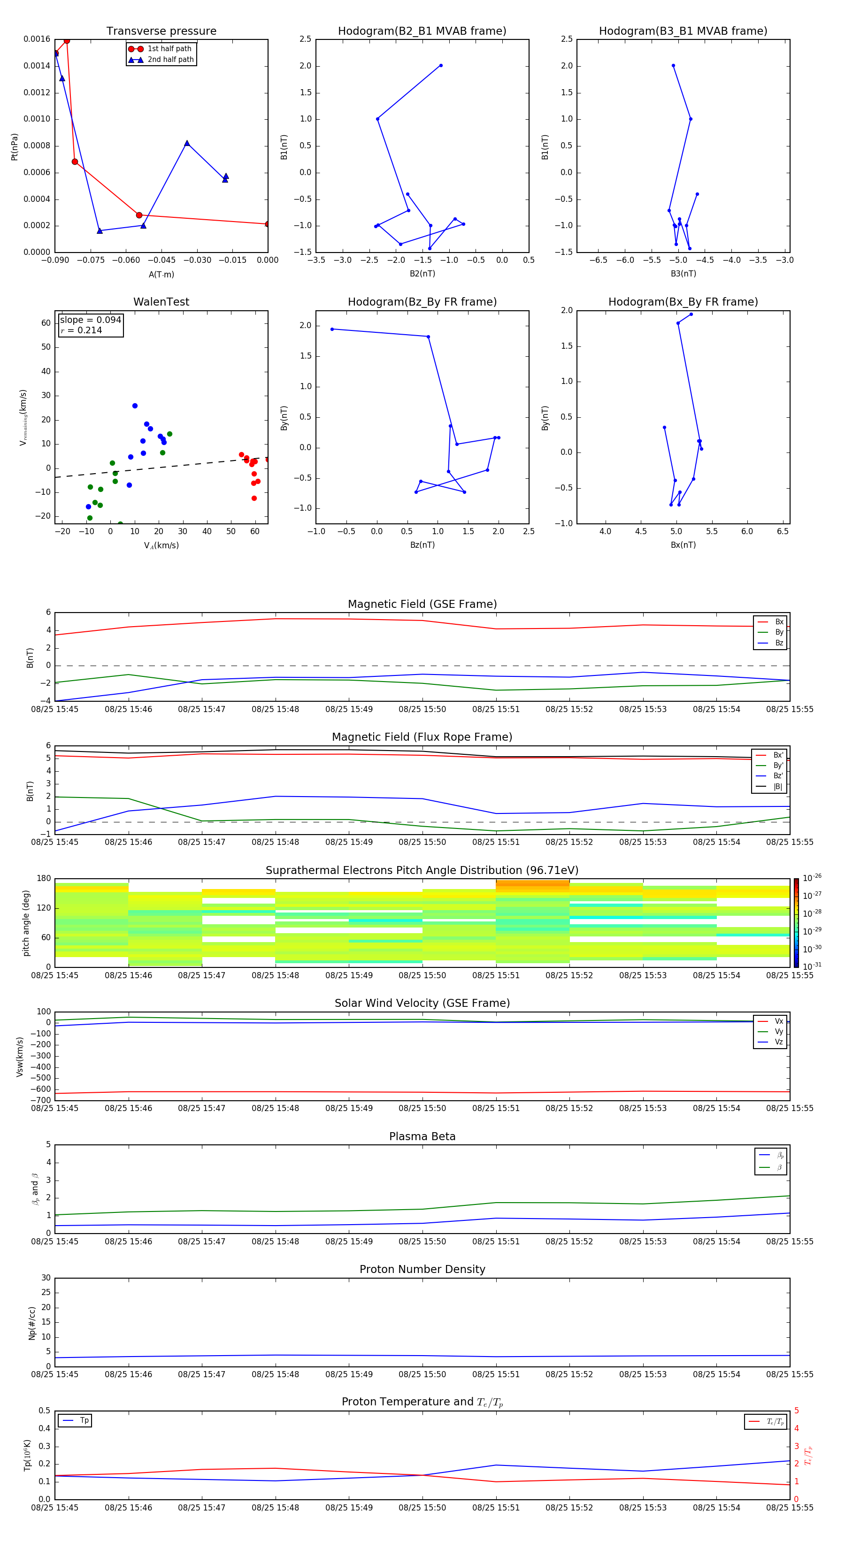845x1549 pixels.
Task: Click the "Bx(nT)" x-axis label
Action: coord(683,545)
